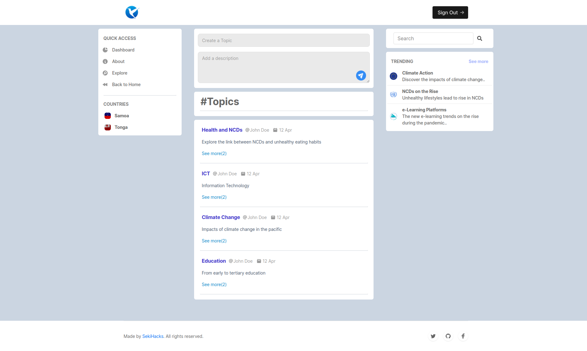Open About in the sidebar
587x351 pixels.
118,61
